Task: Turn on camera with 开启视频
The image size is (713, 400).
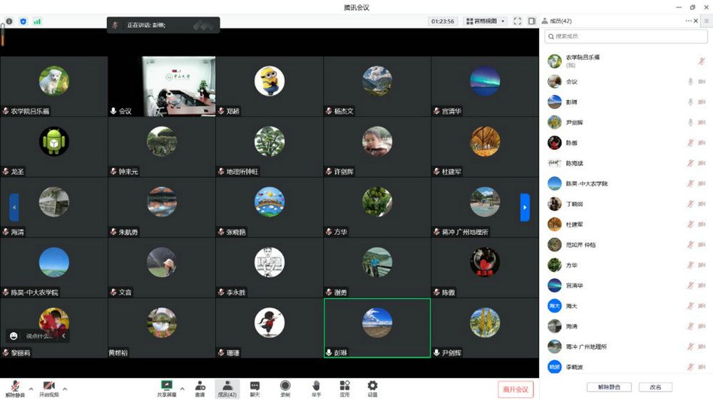Action: pyautogui.click(x=48, y=385)
